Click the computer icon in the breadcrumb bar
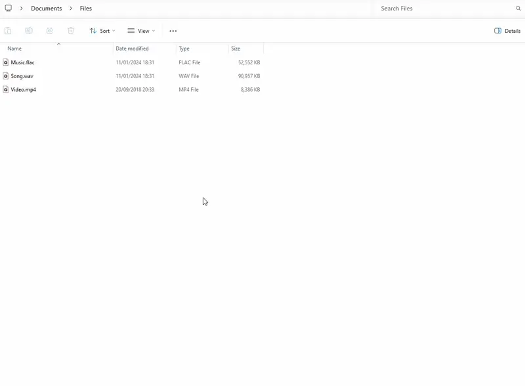The height and width of the screenshot is (386, 525). coord(9,9)
